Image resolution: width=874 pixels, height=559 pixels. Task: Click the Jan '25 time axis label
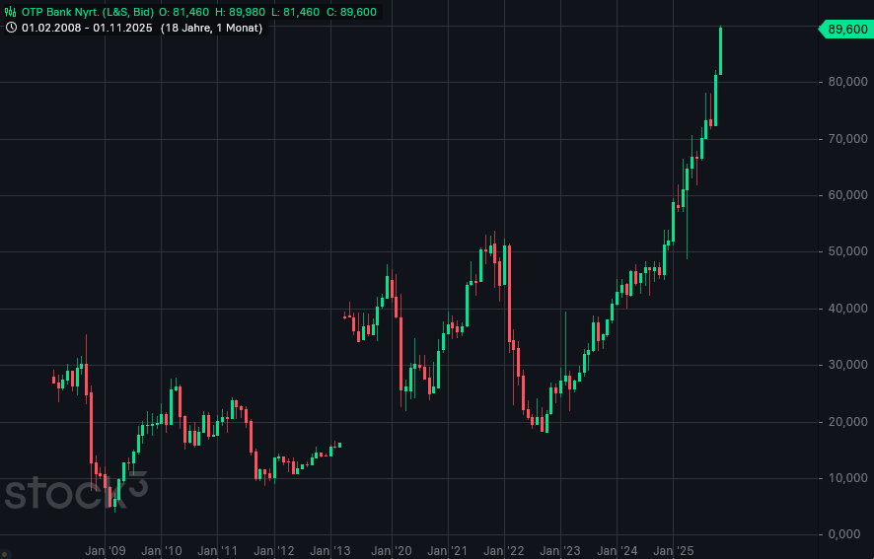tap(673, 551)
